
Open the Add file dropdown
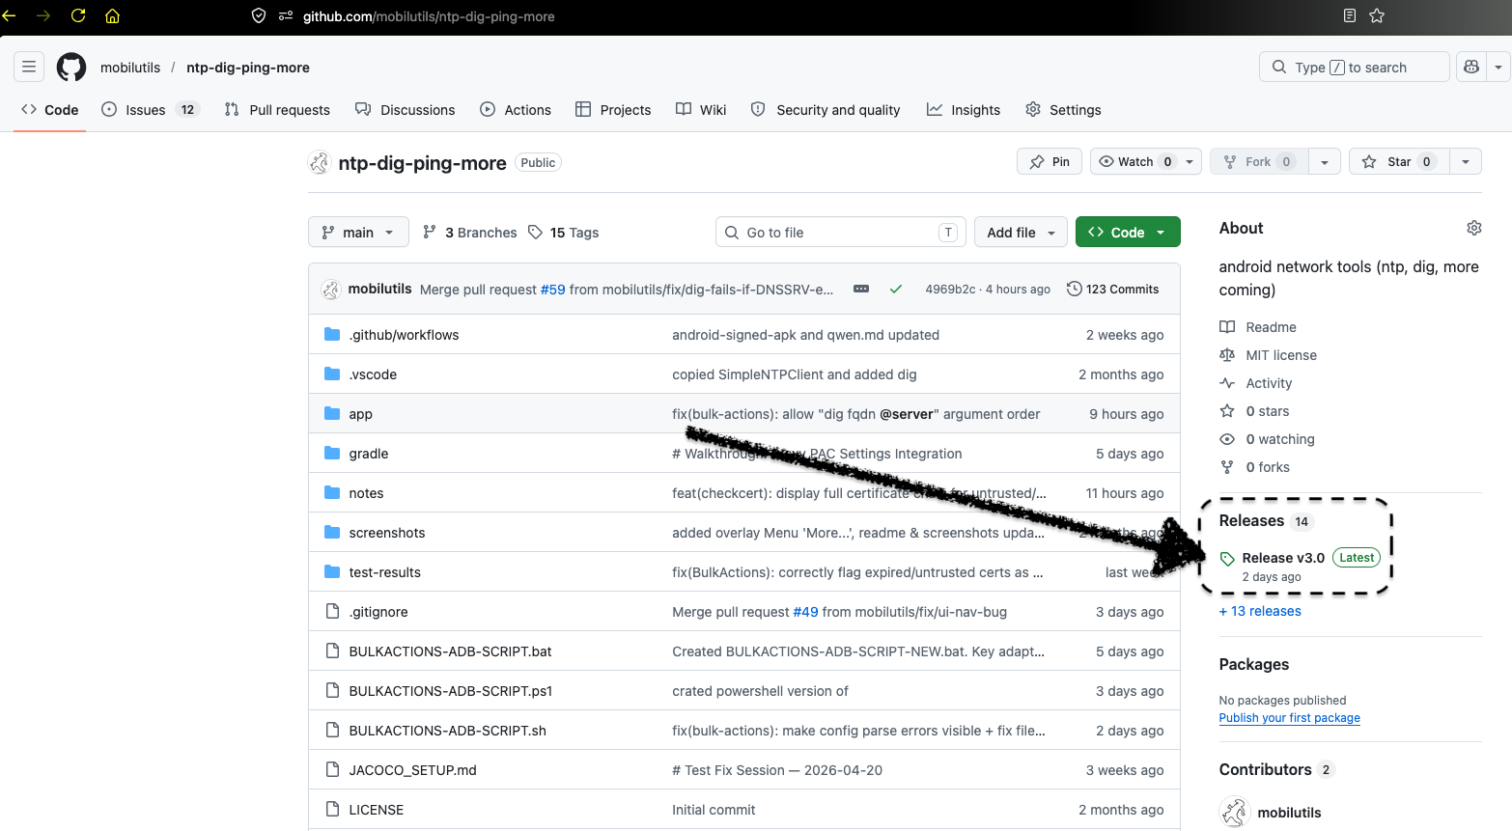click(1021, 232)
